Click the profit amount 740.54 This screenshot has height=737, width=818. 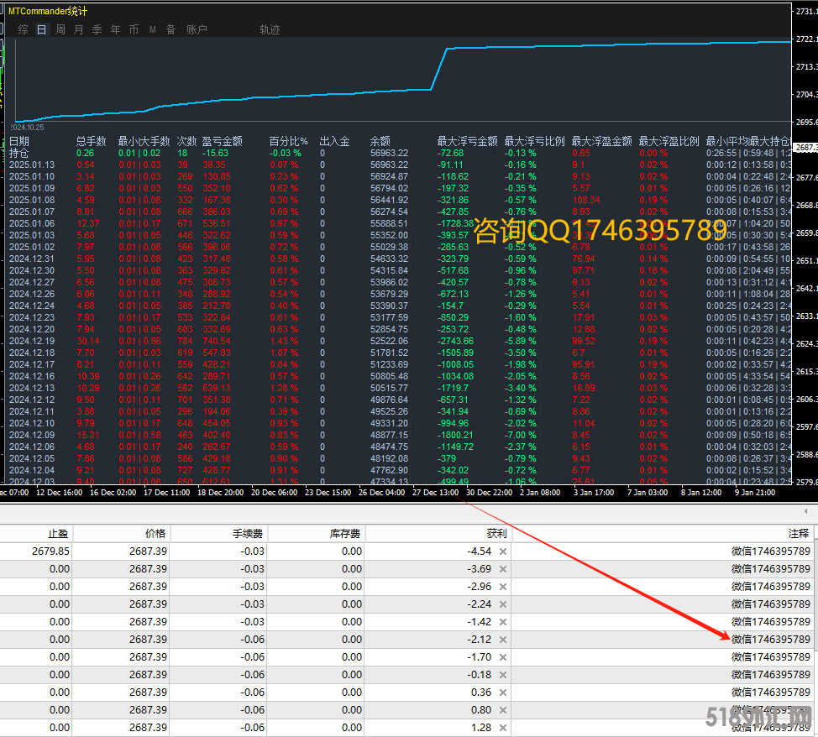coord(217,341)
